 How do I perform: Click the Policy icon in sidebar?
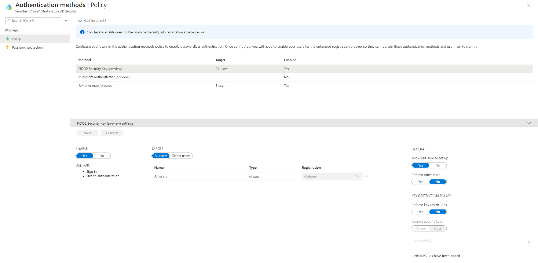[7, 39]
